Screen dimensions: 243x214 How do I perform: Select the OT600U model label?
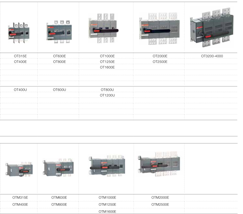[59, 90]
